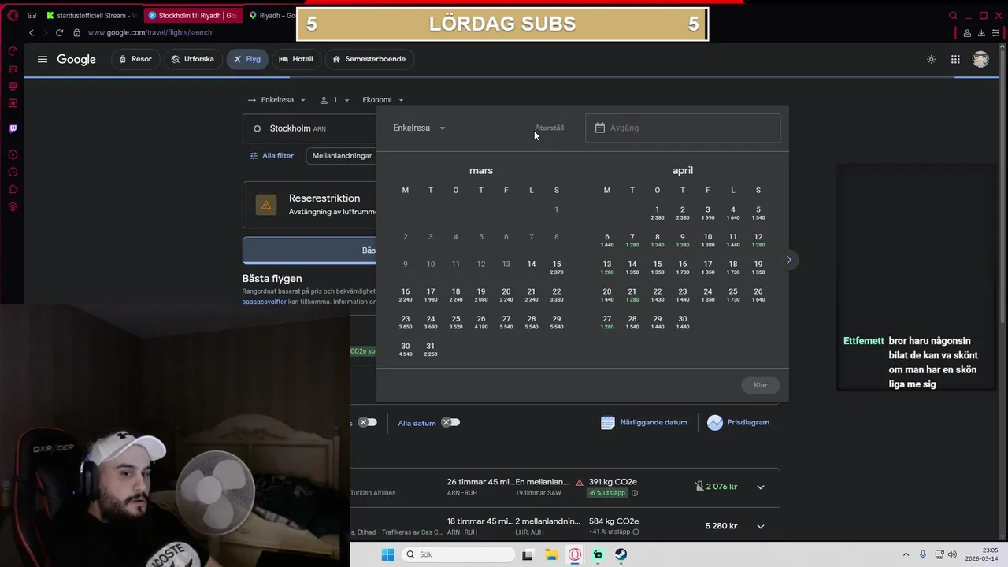Click the Stockholm ARN origin field
Screen dimensions: 1008x567
point(310,128)
